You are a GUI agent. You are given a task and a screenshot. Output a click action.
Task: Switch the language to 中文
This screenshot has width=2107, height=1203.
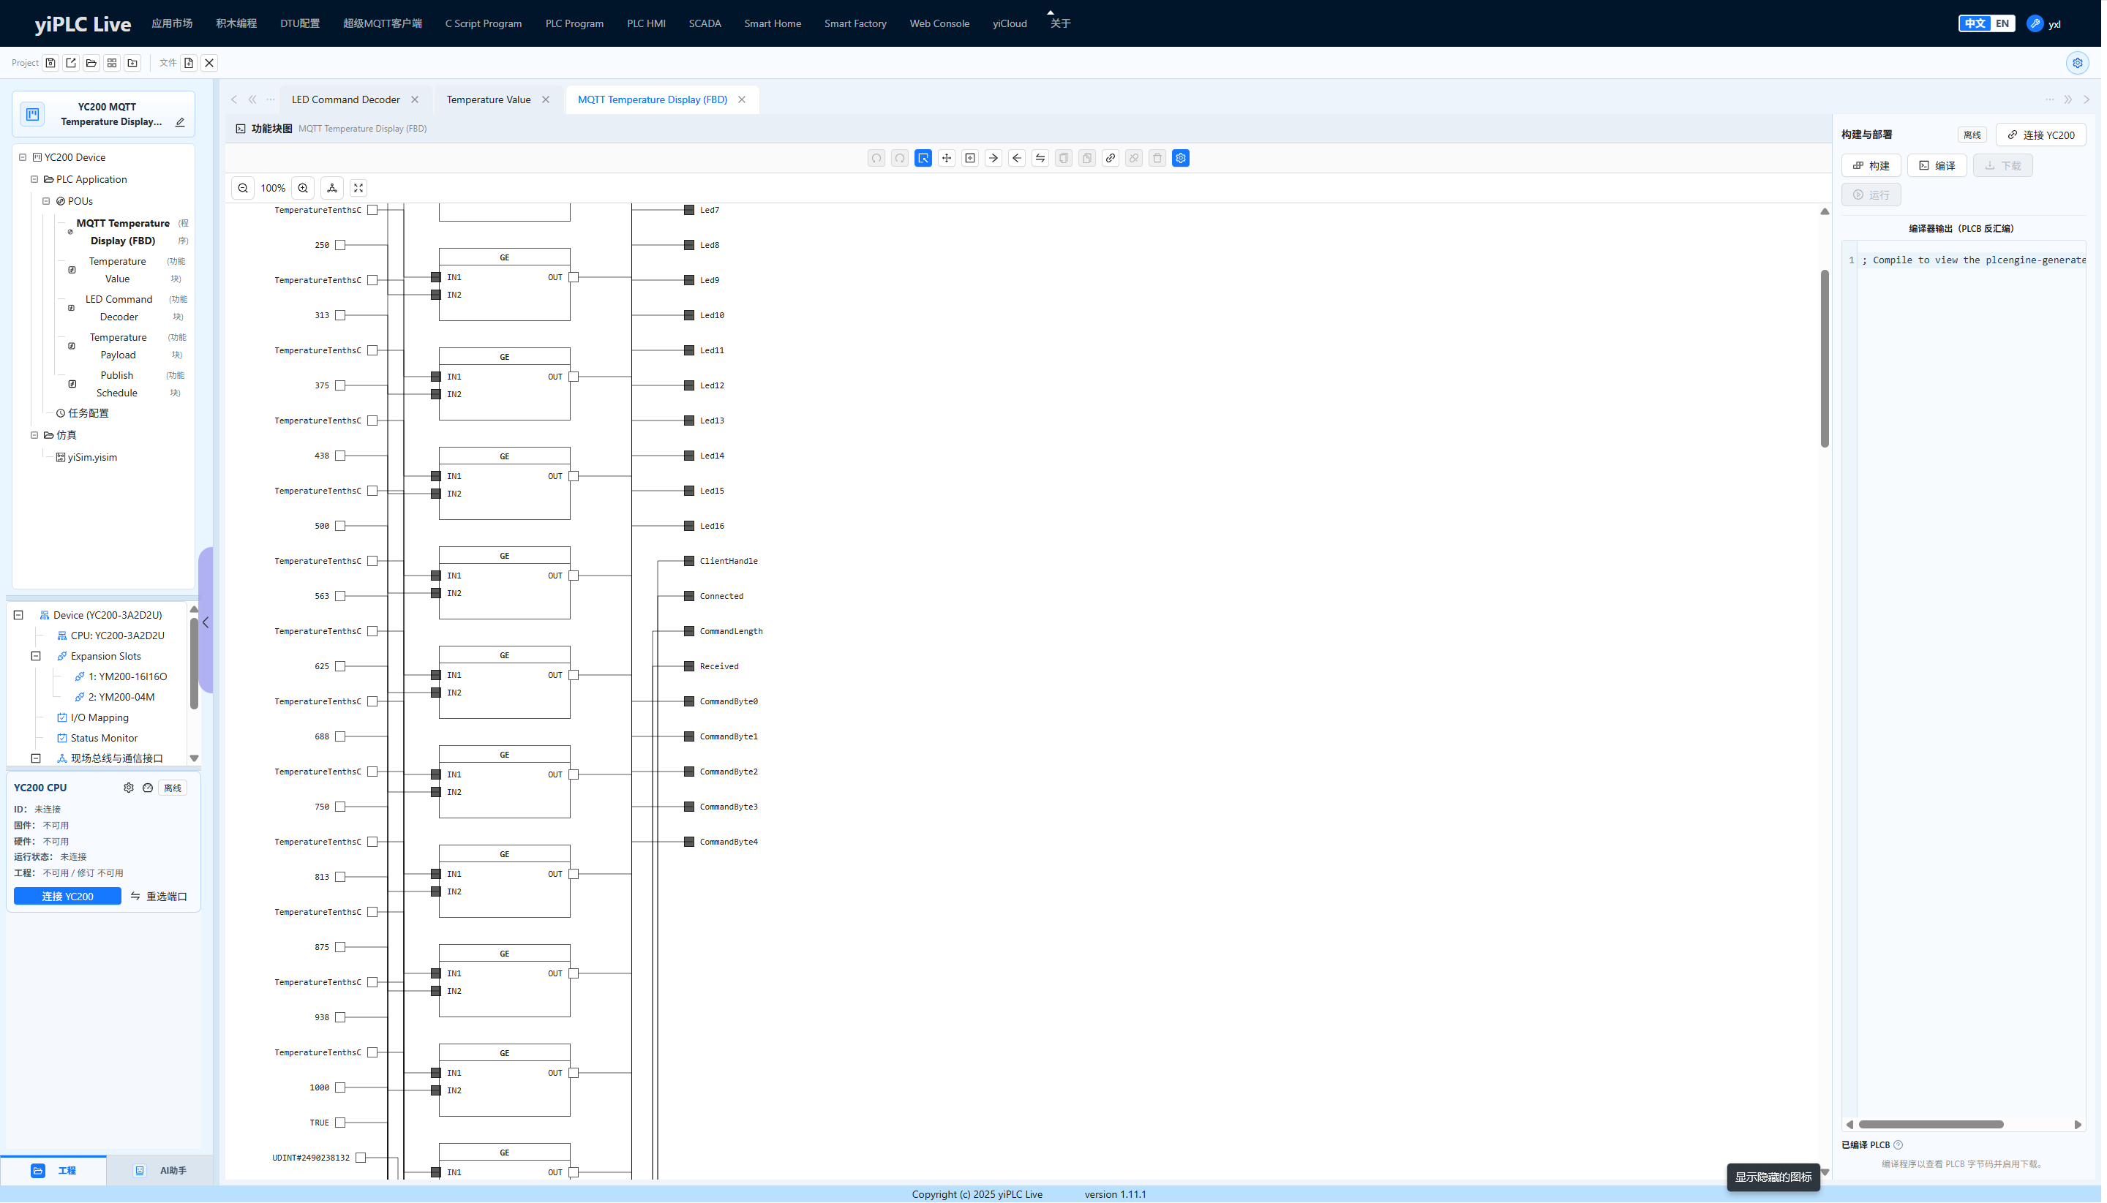point(1975,23)
